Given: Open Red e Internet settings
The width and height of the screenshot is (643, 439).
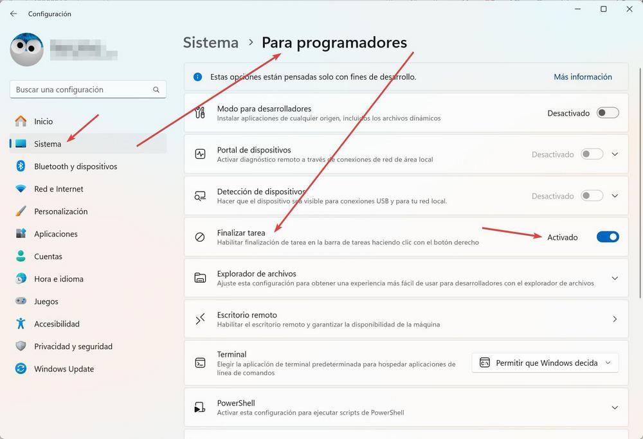Looking at the screenshot, I should coord(88,189).
